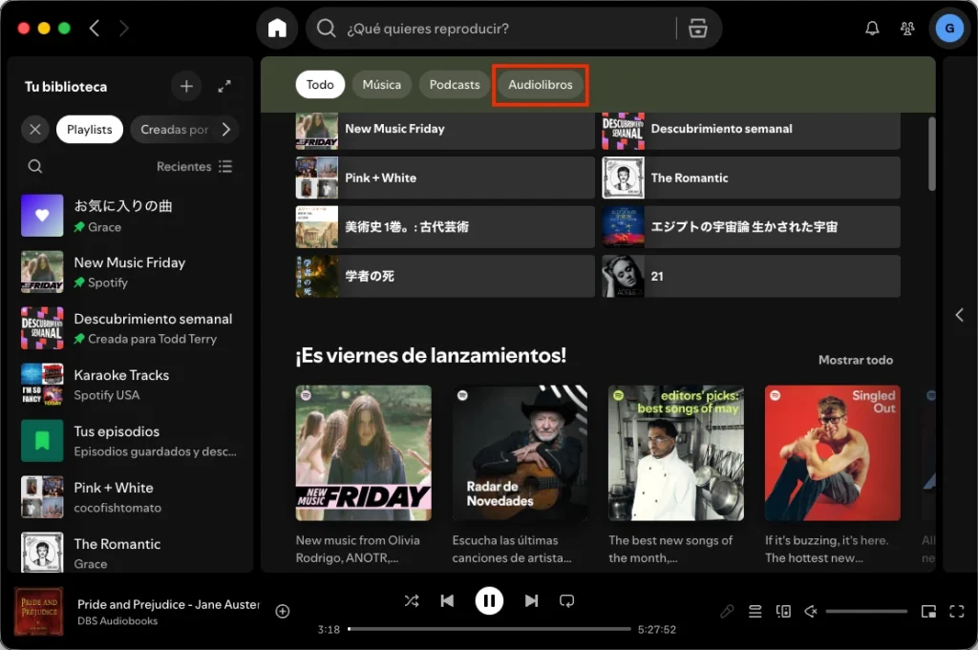978x650 pixels.
Task: Expand Tu biblioteca to full view
Action: tap(224, 86)
